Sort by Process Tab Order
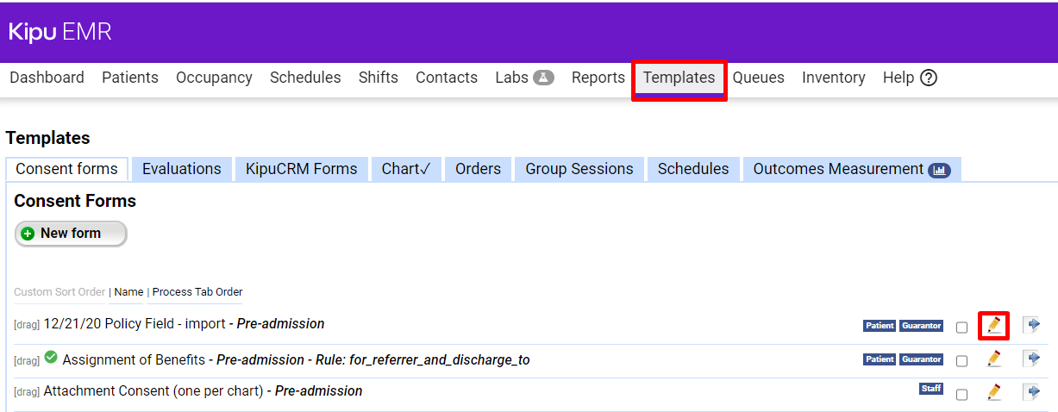This screenshot has height=412, width=1058. pos(197,292)
